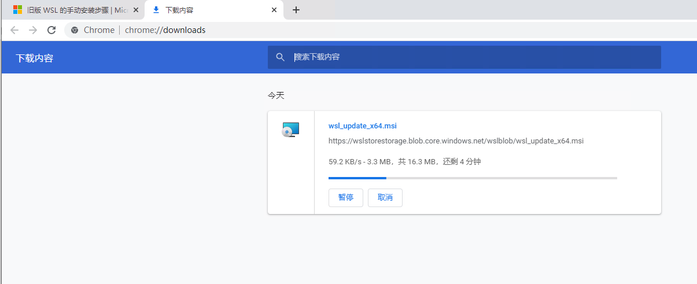
Task: Open the wsl_update_x64.msi file name link
Action: pyautogui.click(x=362, y=126)
